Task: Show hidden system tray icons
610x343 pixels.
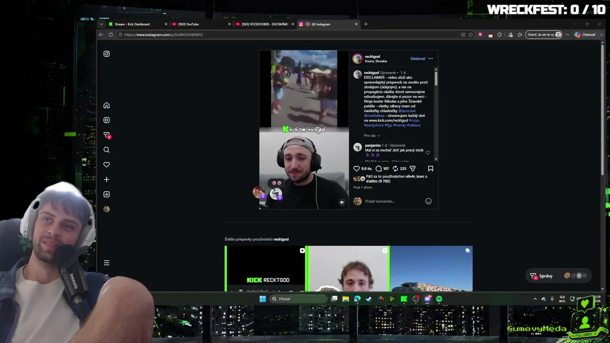Action: click(x=535, y=299)
